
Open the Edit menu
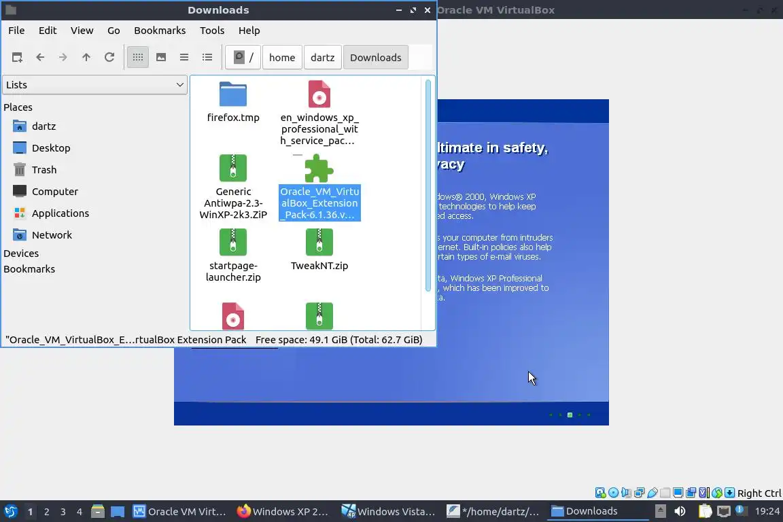pos(48,31)
